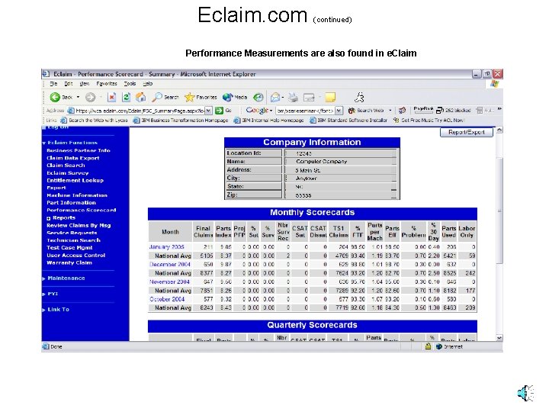Open the Get Free Music Try AOL Now link
549x412 pixels.
(x=429, y=121)
